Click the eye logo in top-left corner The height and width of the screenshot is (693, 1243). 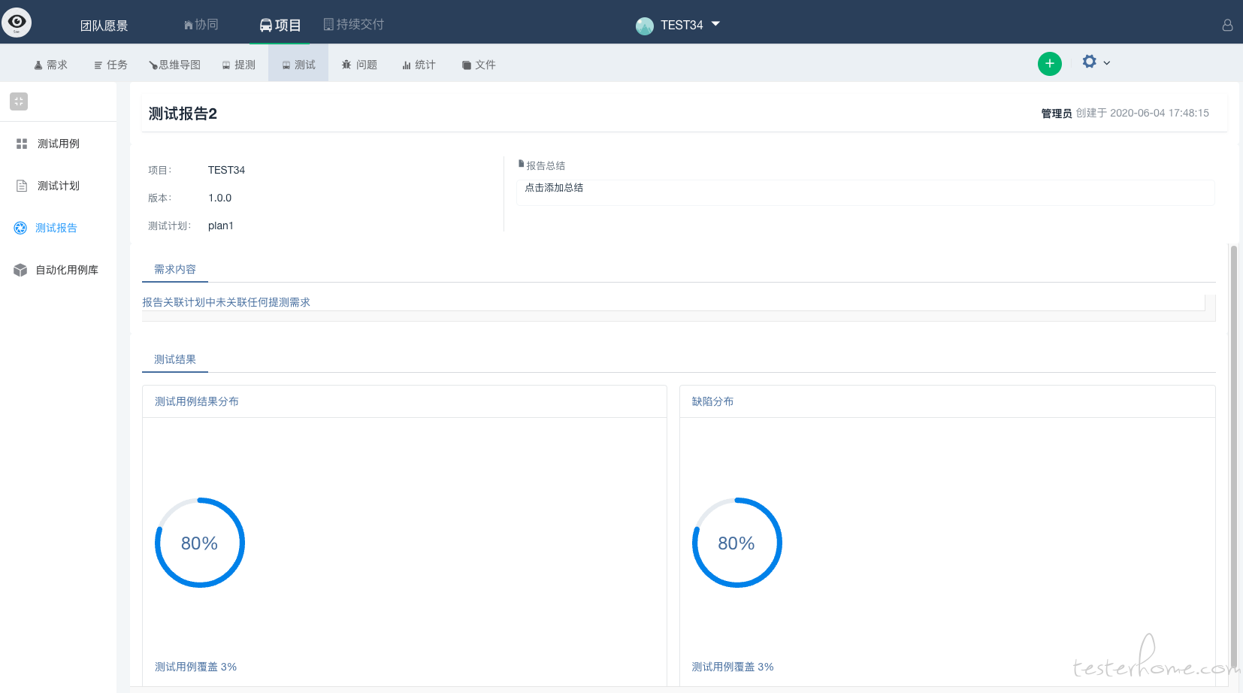point(17,22)
